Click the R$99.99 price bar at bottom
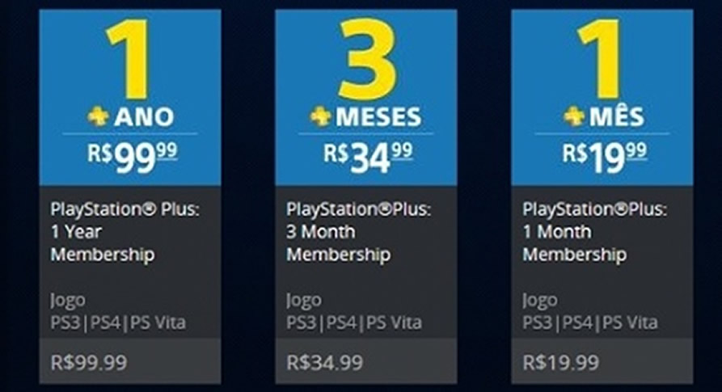 pos(130,362)
